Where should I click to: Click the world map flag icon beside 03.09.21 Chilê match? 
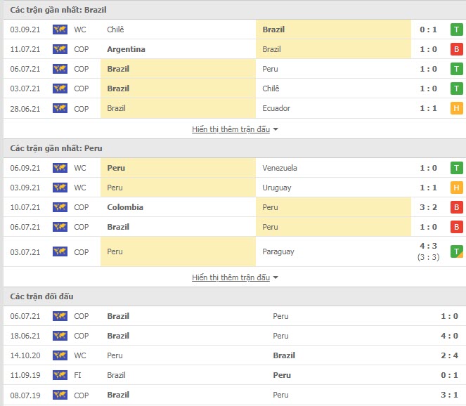[x=60, y=30]
